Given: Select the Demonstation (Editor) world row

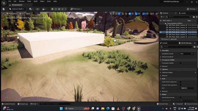Looking at the screenshot, I should click(x=174, y=23).
